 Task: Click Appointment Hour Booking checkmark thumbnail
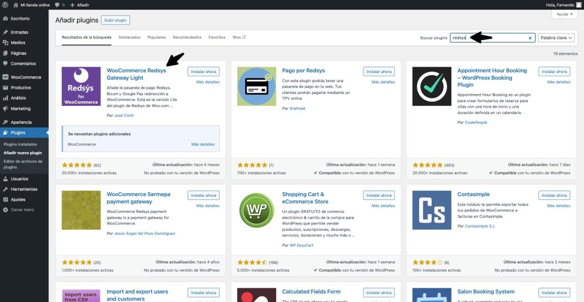pyautogui.click(x=432, y=86)
